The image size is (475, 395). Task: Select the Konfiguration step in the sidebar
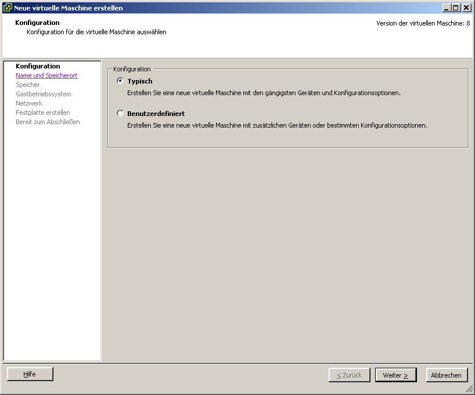pyautogui.click(x=38, y=66)
